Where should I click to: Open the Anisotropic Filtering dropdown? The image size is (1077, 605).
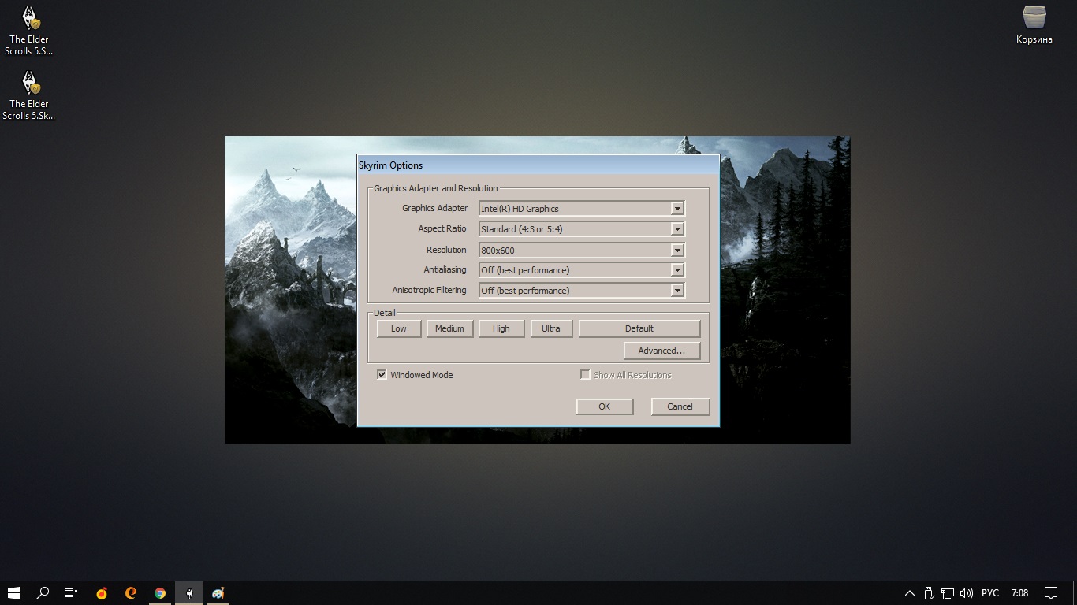(582, 291)
